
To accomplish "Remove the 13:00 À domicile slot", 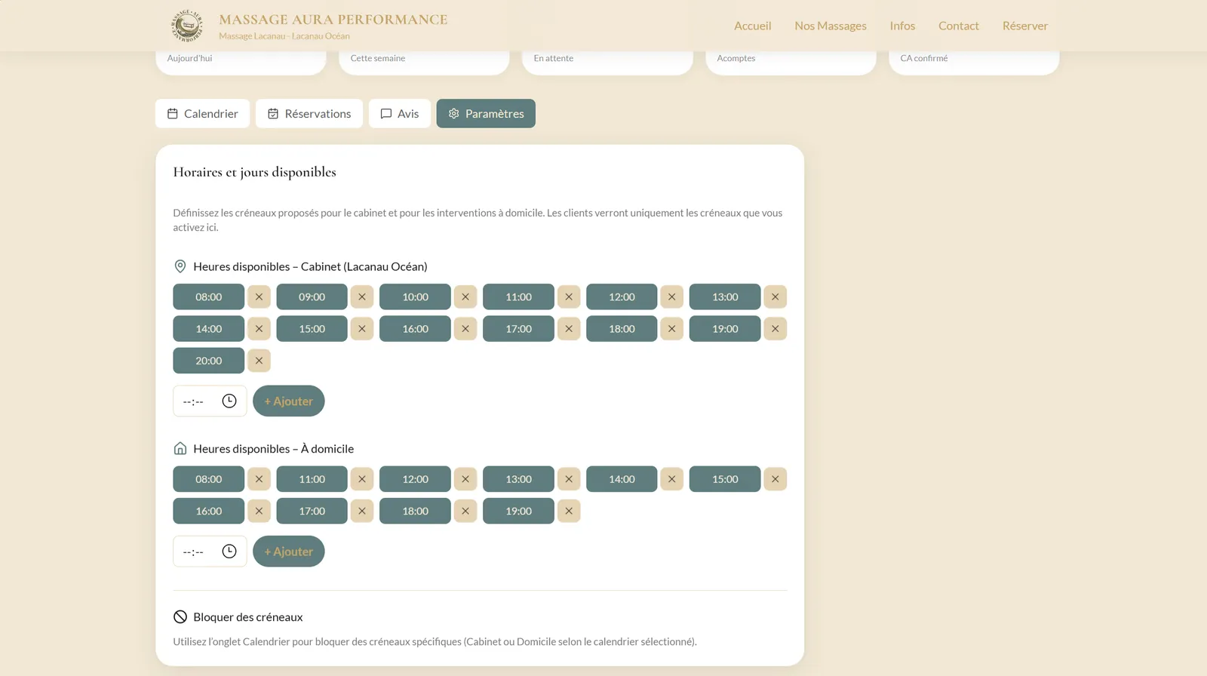I will [x=569, y=479].
